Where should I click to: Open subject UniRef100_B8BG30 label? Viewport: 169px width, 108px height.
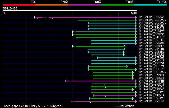tap(152, 35)
